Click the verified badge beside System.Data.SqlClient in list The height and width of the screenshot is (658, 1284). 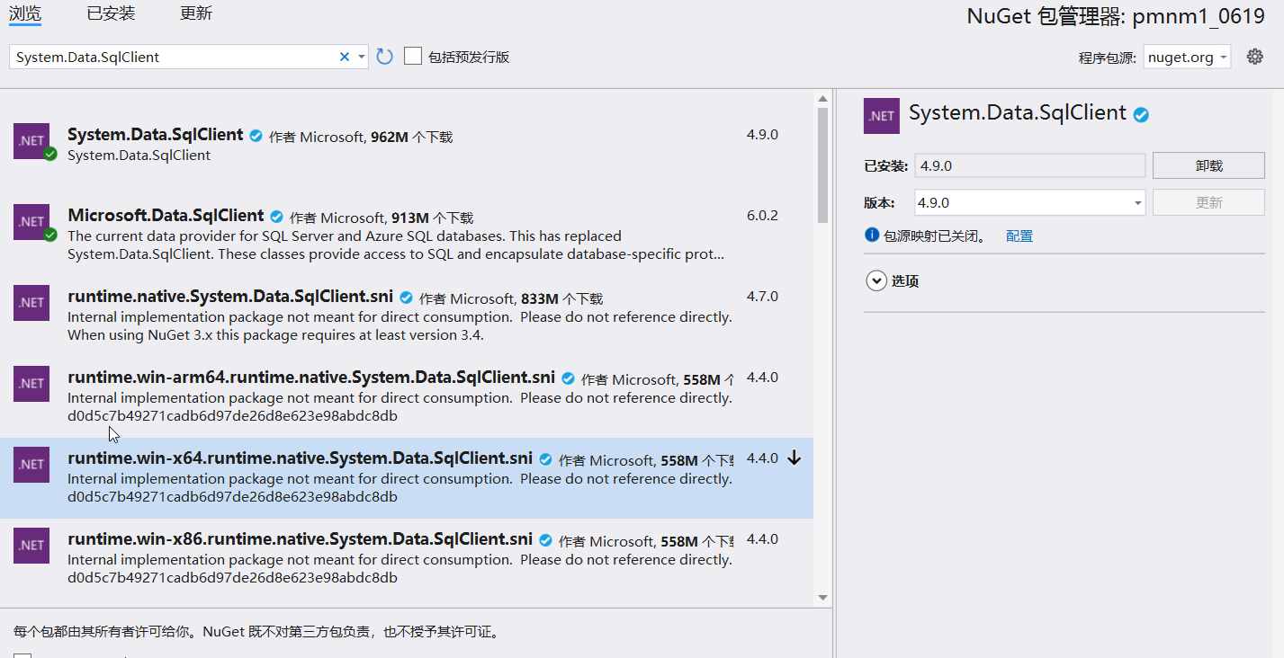pyautogui.click(x=256, y=136)
